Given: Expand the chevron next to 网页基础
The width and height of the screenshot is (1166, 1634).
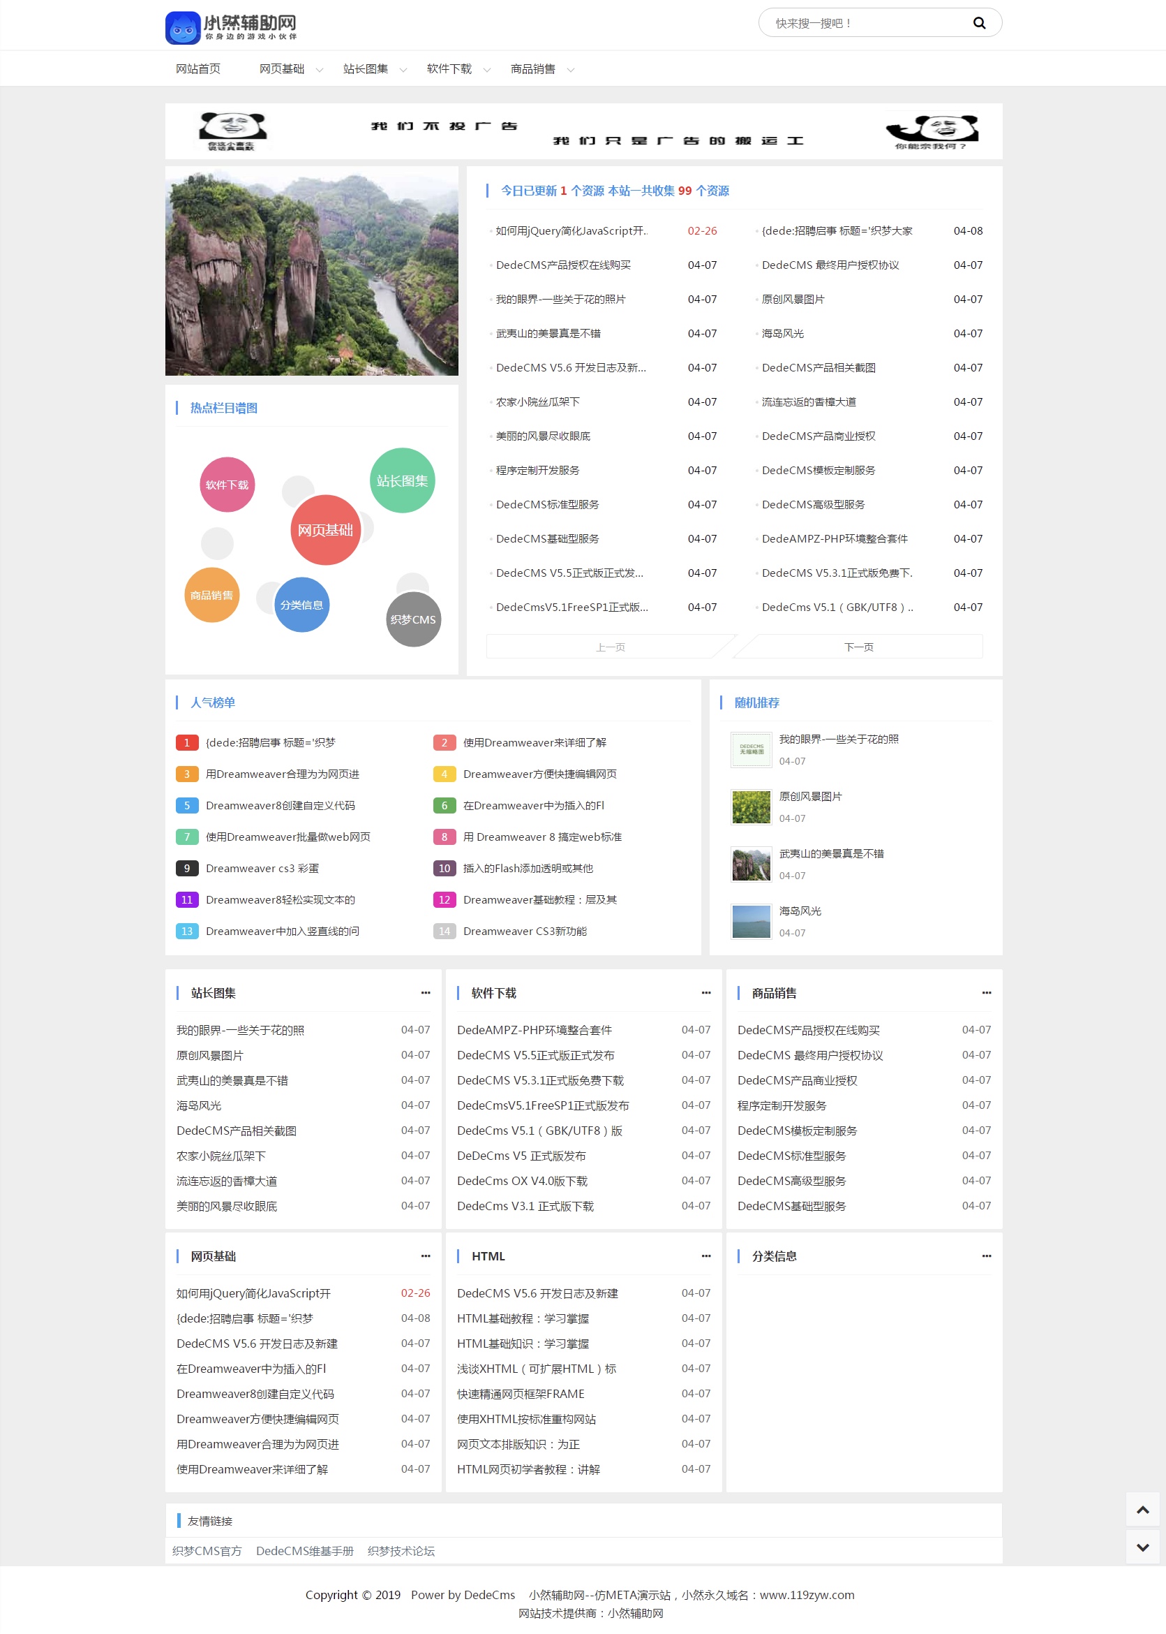Looking at the screenshot, I should [x=320, y=70].
